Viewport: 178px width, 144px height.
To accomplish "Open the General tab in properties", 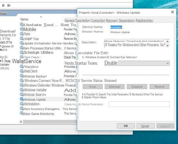I will coord(69,21).
